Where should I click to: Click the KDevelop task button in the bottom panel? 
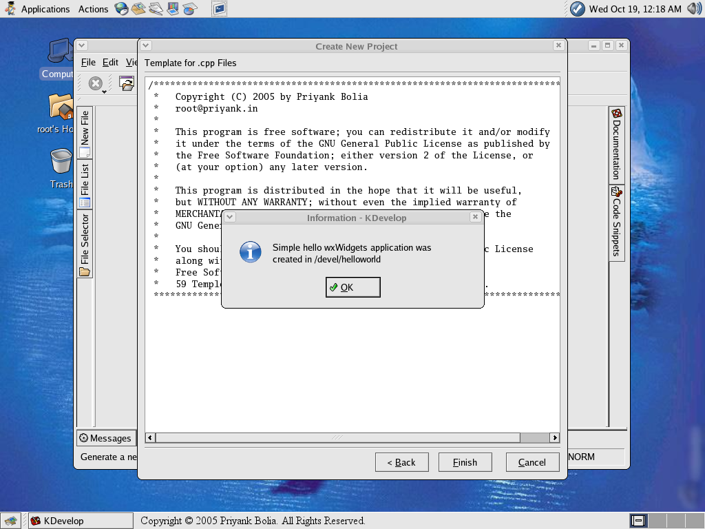tap(81, 521)
